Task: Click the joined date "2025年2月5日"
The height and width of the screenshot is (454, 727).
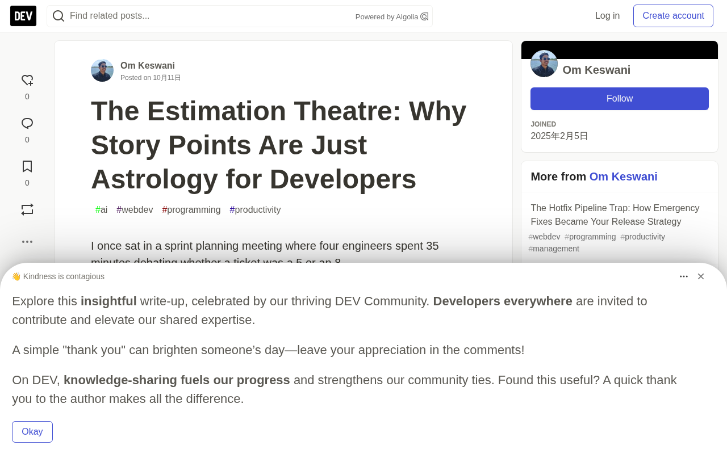Action: point(559,136)
